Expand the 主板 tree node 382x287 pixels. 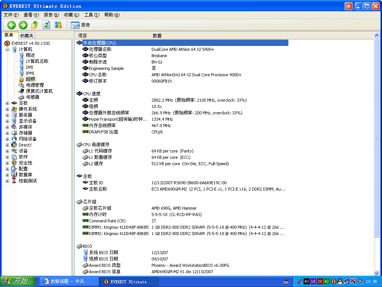[x=7, y=103]
